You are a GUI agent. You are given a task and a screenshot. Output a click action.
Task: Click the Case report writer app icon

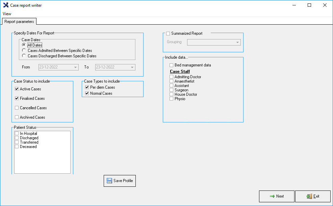point(5,5)
